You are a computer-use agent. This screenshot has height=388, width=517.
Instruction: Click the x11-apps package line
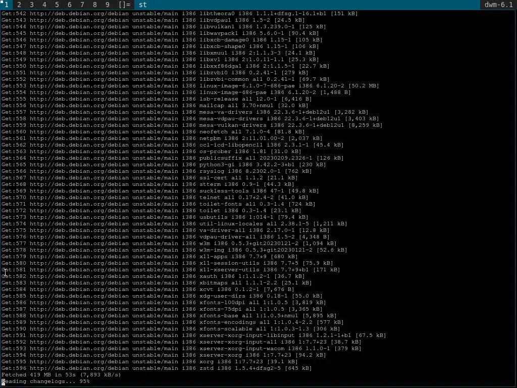[x=149, y=256]
